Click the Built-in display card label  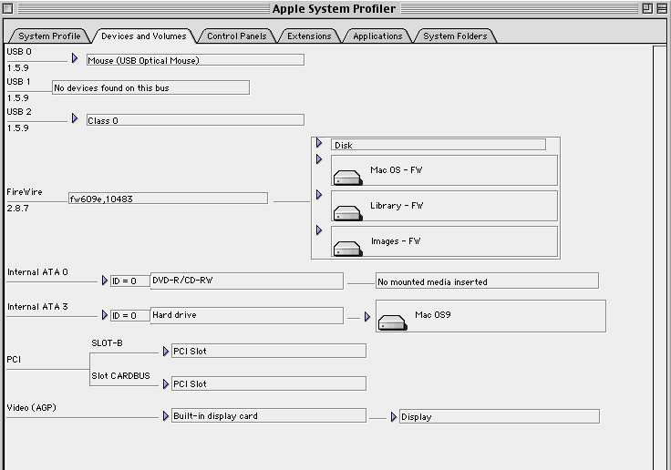216,415
